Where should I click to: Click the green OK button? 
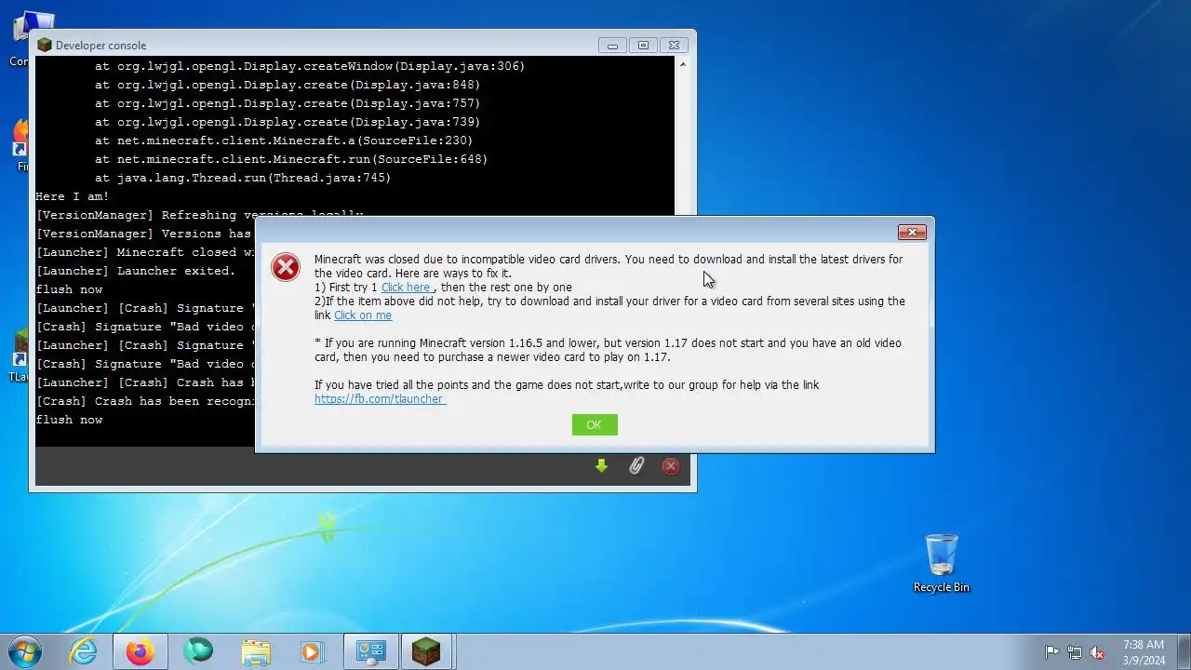[595, 424]
